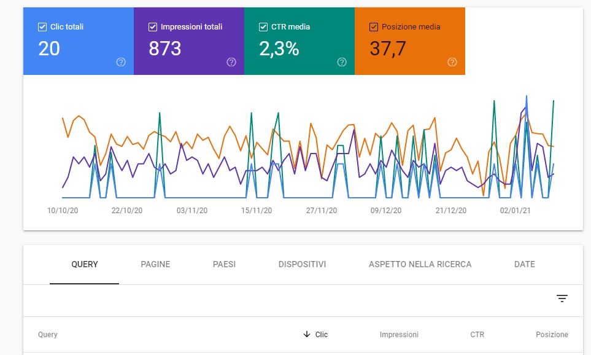This screenshot has width=591, height=355.
Task: Select the QUERY tab
Action: point(85,264)
